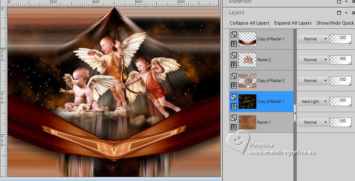
Task: Click the Materials panel float/maximize icon
Action: pyautogui.click(x=339, y=2)
